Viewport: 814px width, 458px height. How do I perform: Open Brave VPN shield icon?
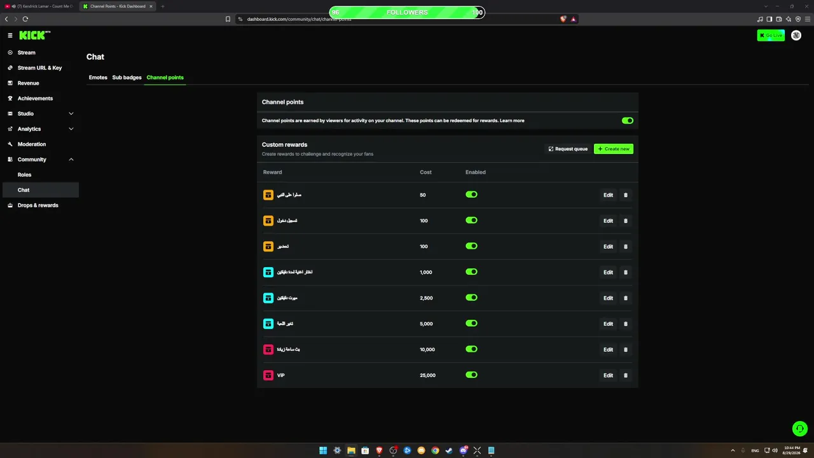pos(798,19)
